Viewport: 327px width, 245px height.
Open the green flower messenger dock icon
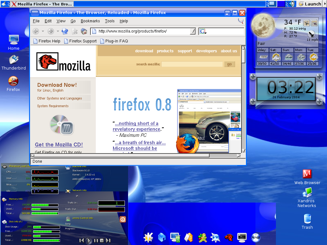pyautogui.click(x=202, y=237)
